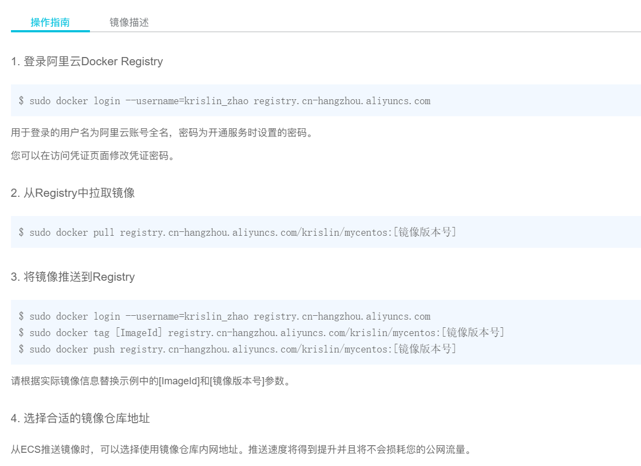Click the sudo docker push command line

(x=237, y=349)
